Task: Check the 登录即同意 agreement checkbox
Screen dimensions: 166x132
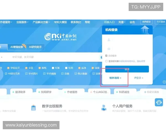Action: coord(106,61)
